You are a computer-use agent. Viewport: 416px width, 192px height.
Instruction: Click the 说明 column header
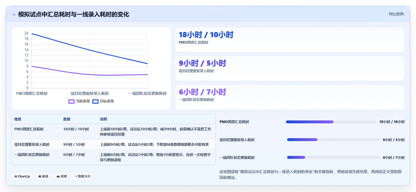(104, 119)
